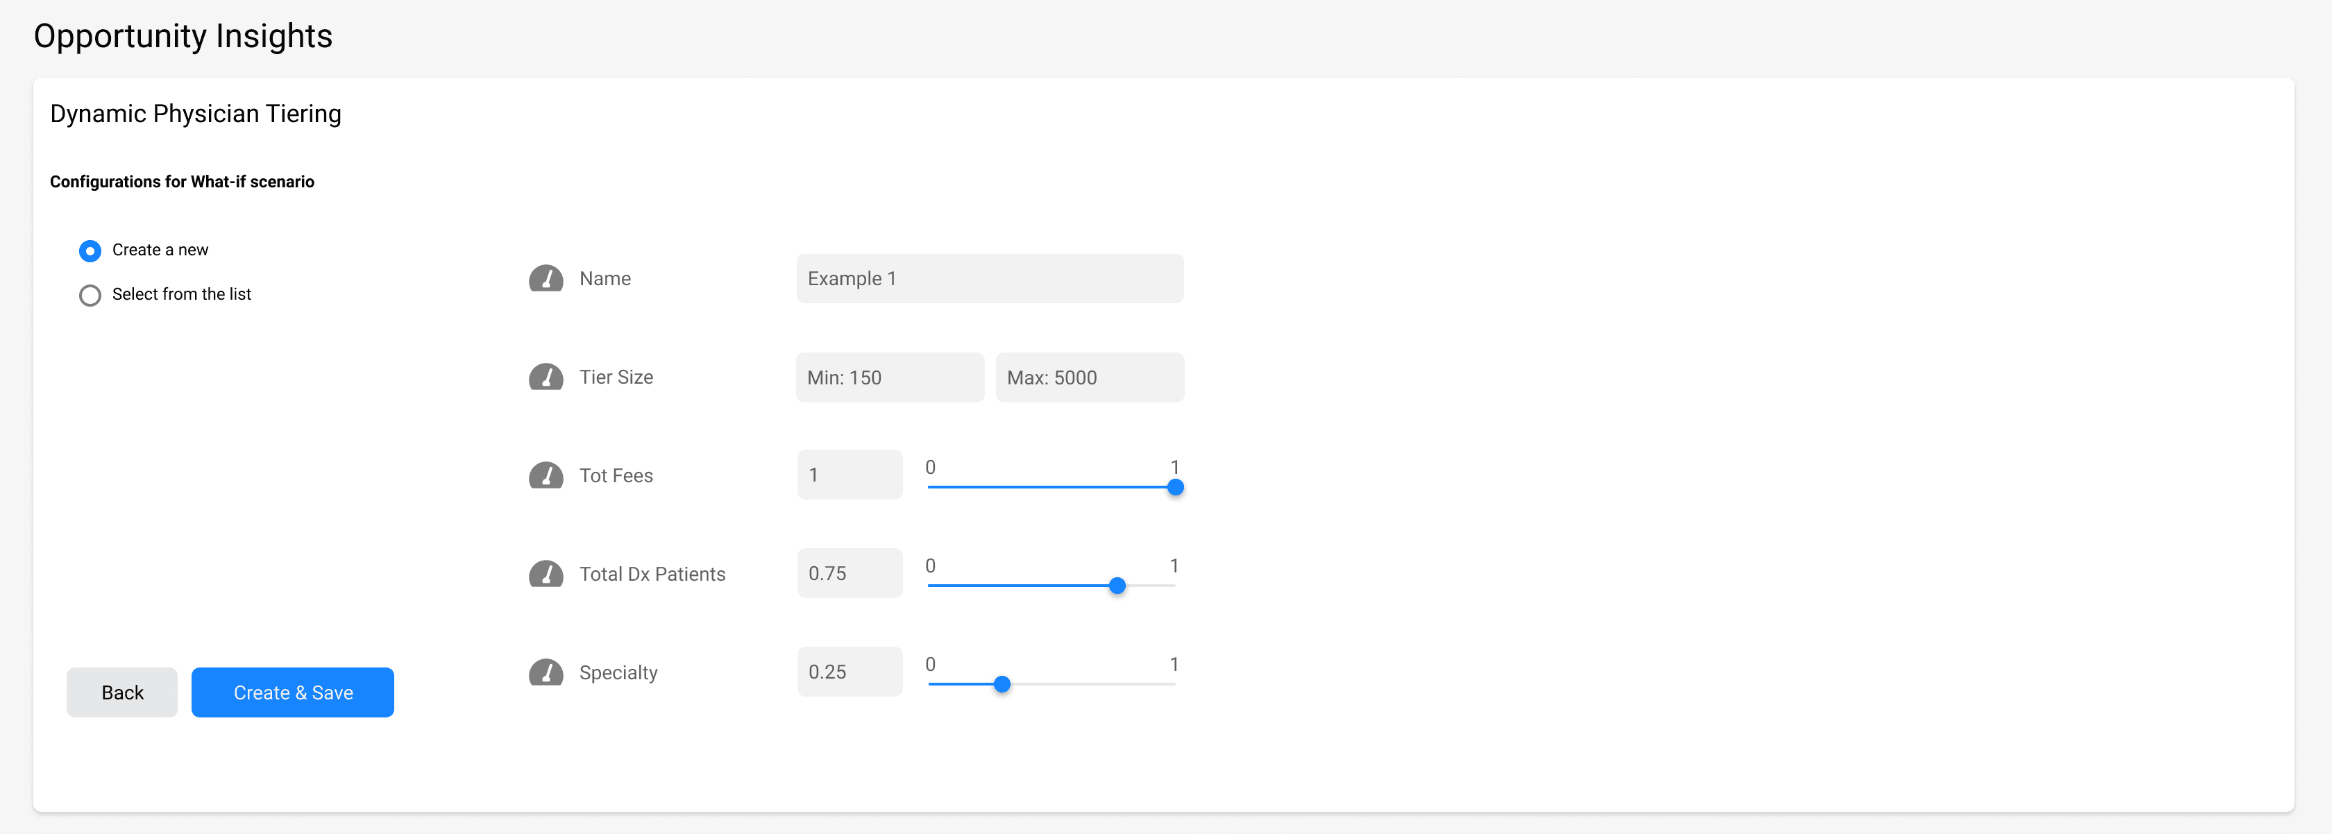Image resolution: width=2332 pixels, height=834 pixels.
Task: Click the Total Dx Patients slider handle
Action: (x=1117, y=586)
